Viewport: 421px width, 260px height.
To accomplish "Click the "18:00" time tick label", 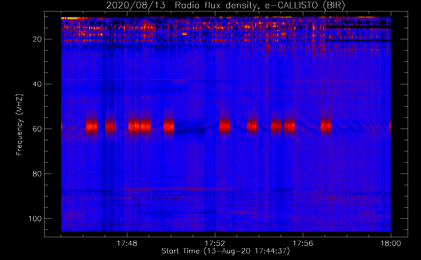I will [x=391, y=244].
